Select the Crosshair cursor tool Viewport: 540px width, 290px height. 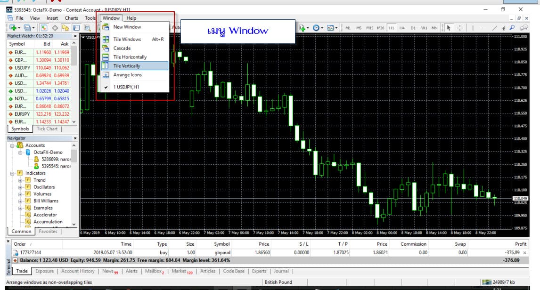[460, 28]
